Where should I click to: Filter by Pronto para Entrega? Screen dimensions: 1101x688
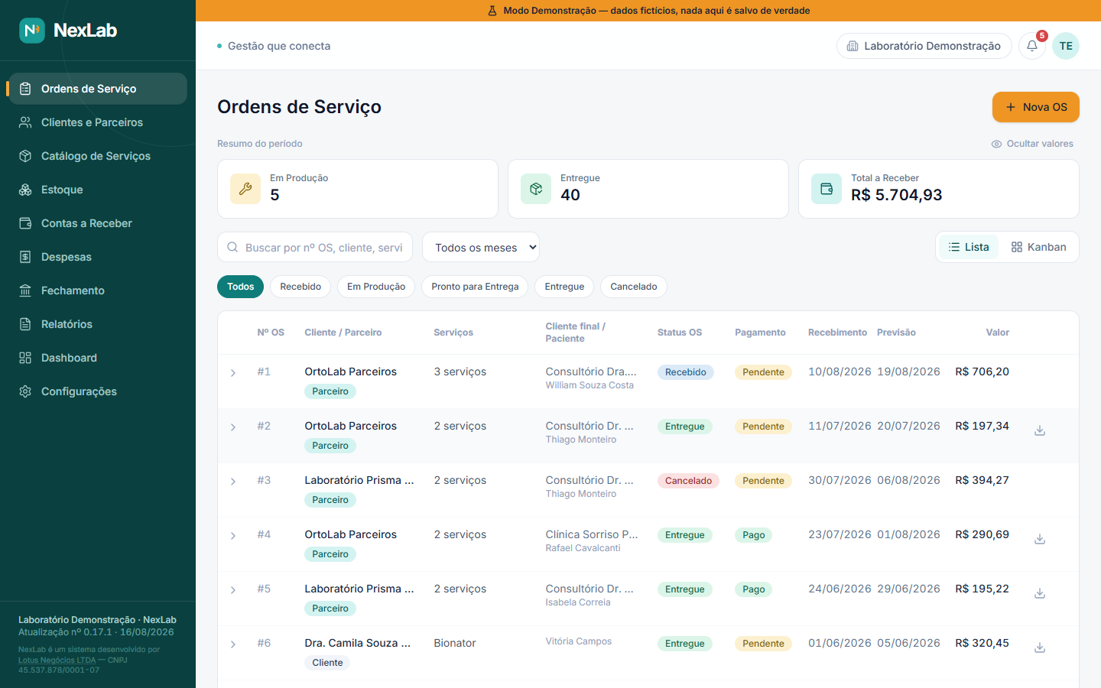(475, 287)
